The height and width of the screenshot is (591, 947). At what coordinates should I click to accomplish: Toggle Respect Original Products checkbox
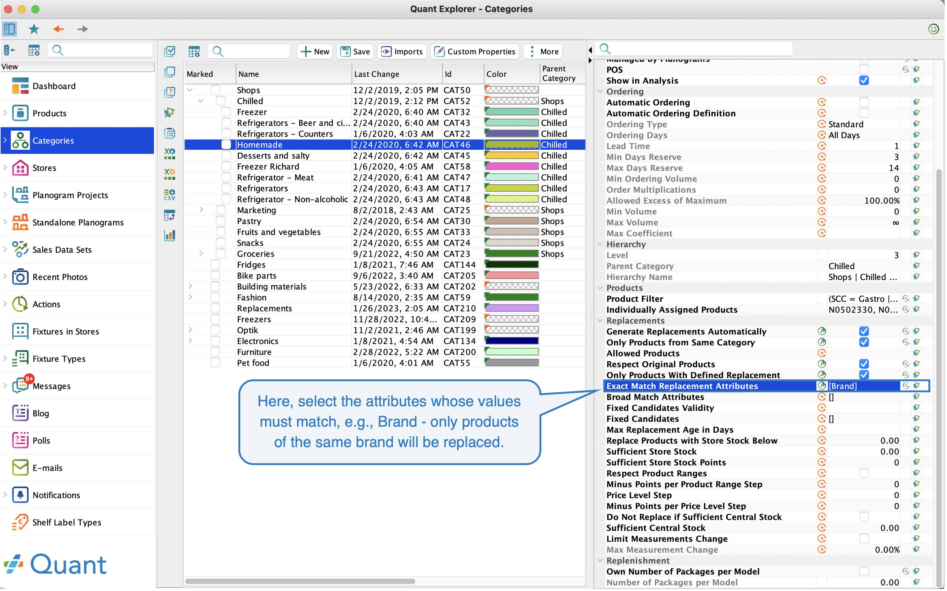864,364
